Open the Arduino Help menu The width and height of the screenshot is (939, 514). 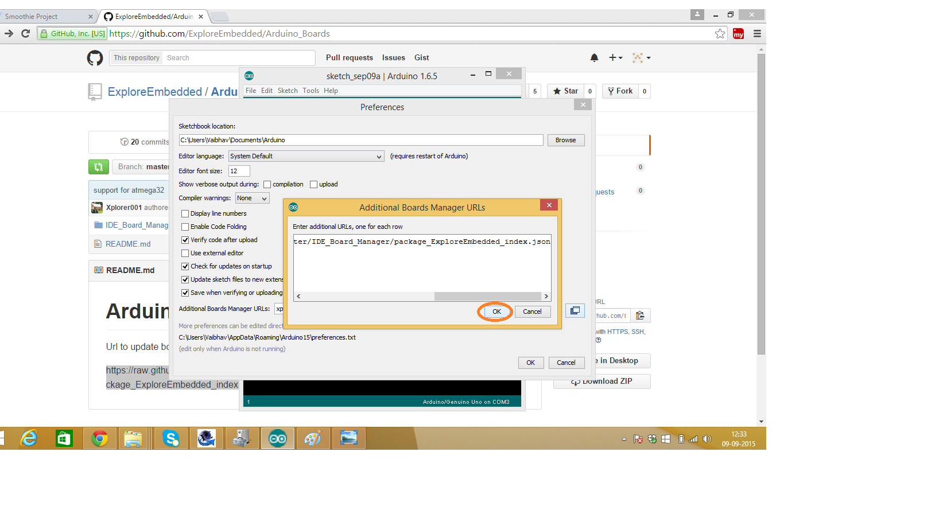[331, 91]
